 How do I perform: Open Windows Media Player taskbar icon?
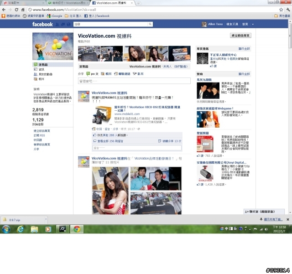coord(48,229)
